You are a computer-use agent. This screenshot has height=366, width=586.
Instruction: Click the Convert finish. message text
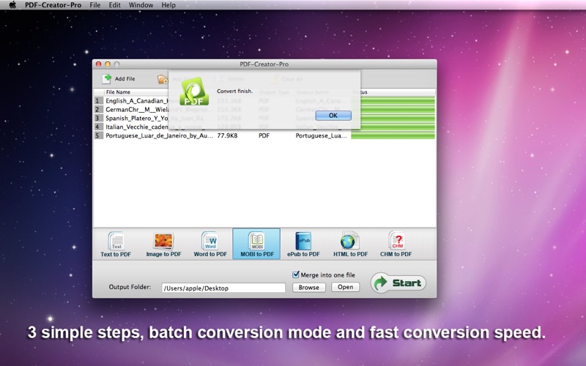234,91
